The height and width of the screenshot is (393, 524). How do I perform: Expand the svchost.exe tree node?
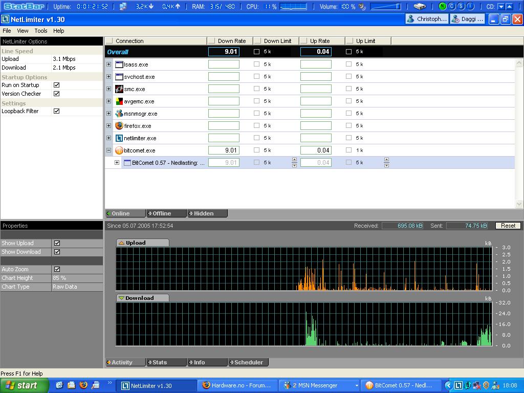click(108, 77)
